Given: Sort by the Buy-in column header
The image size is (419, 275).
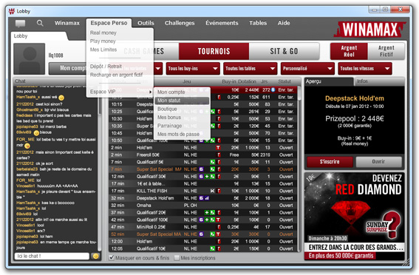Looking at the screenshot, I should pos(229,81).
